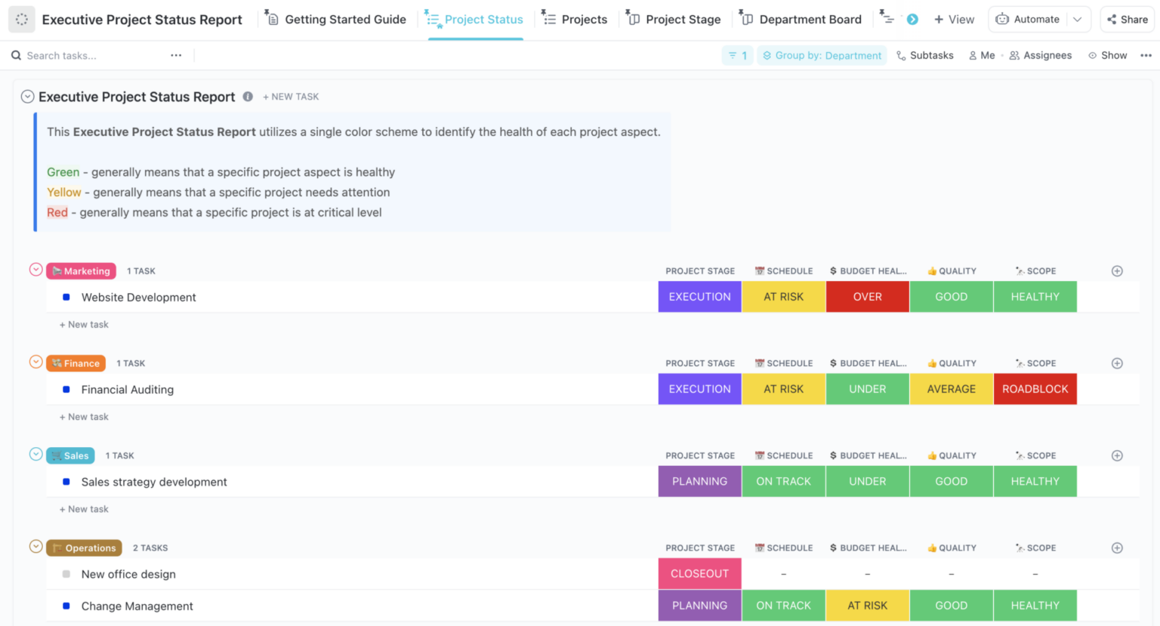Switch to the Projects tab
Image resolution: width=1160 pixels, height=626 pixels.
click(x=583, y=19)
